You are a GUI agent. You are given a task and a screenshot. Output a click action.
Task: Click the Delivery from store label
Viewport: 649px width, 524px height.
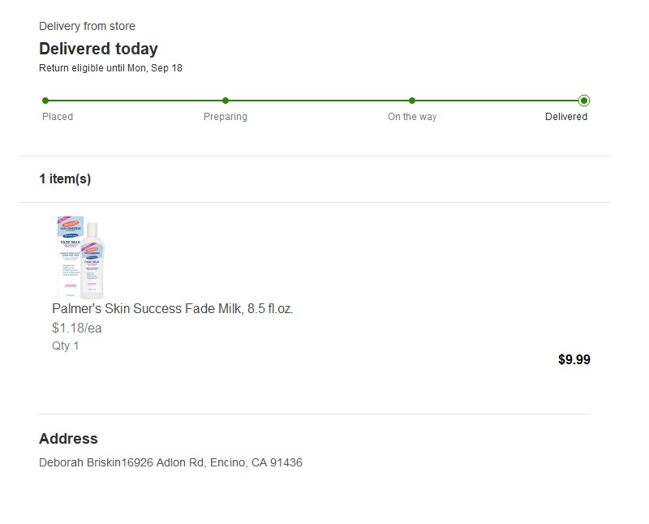coord(87,27)
